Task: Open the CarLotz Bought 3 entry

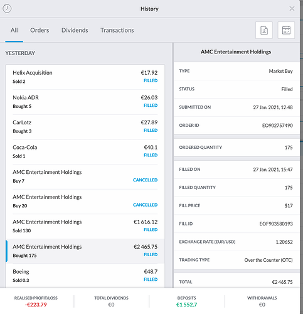Action: click(x=85, y=127)
